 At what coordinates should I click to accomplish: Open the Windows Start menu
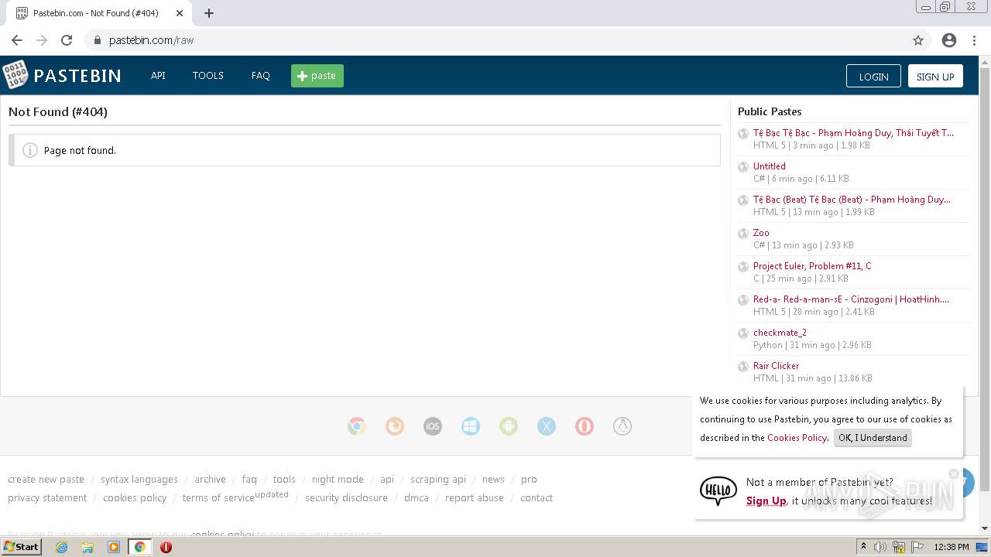[22, 547]
